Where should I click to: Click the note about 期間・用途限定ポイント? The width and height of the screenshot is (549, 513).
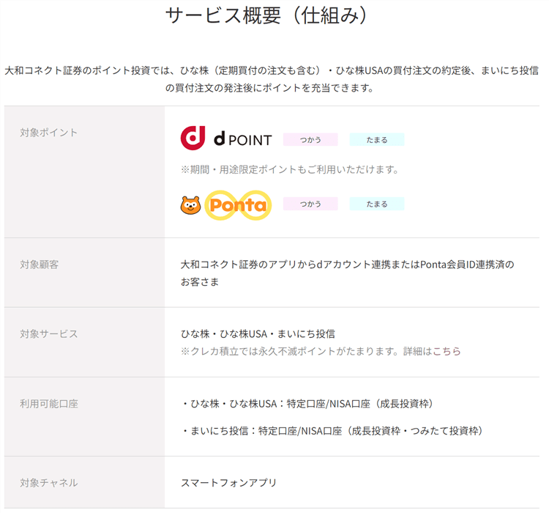click(289, 170)
